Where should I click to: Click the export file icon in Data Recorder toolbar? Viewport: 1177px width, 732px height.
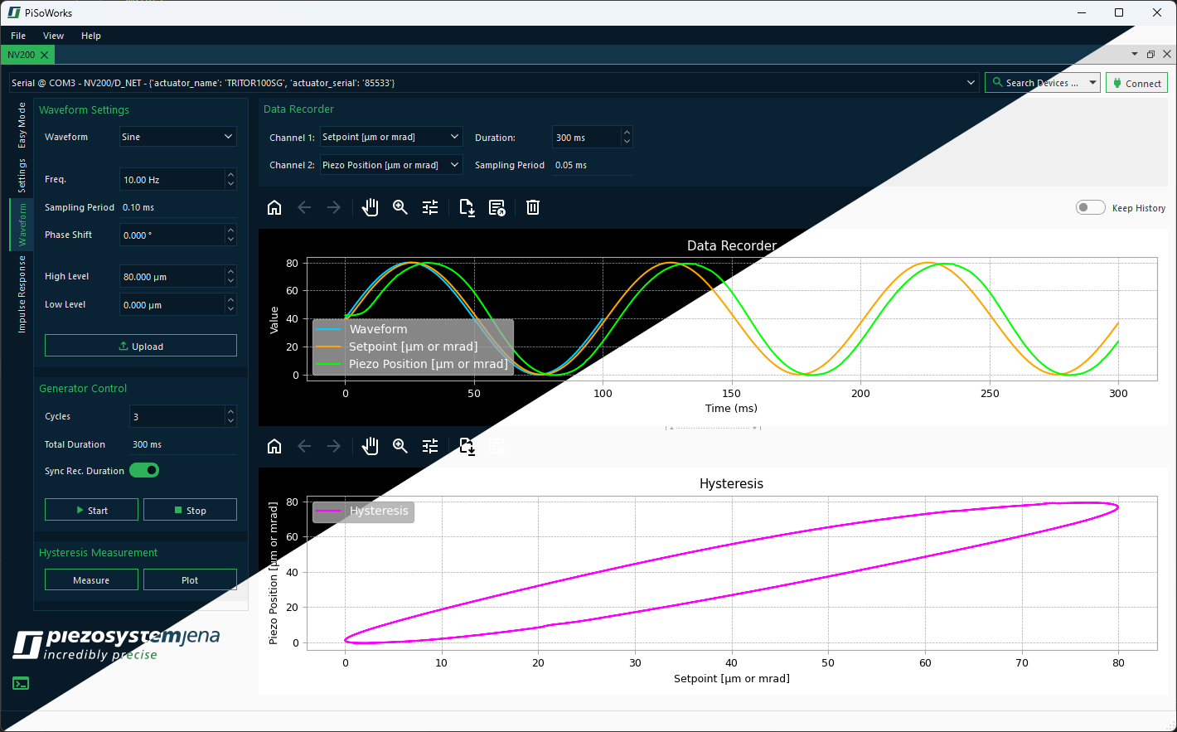pos(467,207)
